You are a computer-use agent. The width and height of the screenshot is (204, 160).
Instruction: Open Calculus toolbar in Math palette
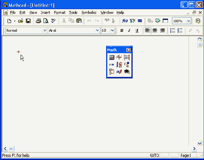(119, 65)
